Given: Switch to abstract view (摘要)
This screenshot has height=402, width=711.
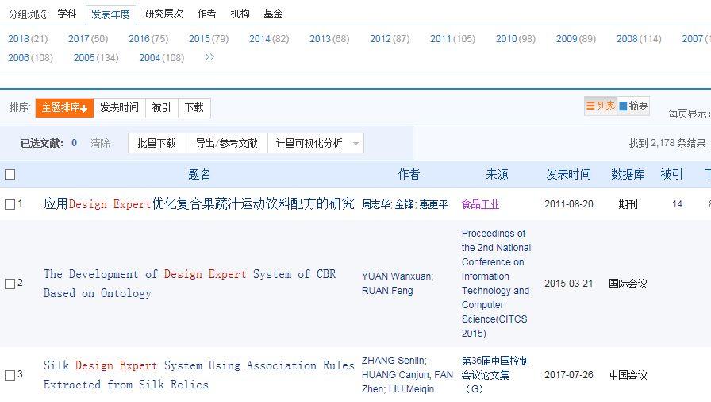Looking at the screenshot, I should click(x=633, y=106).
